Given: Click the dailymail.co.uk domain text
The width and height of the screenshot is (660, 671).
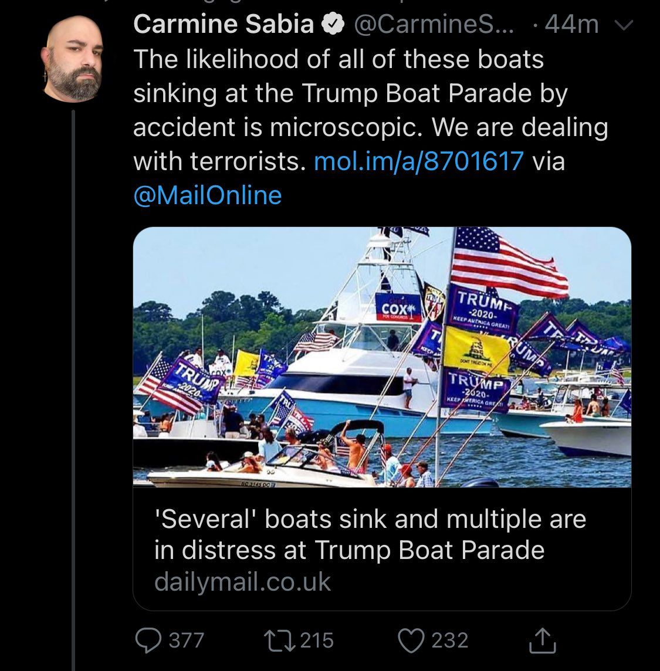Looking at the screenshot, I should tap(242, 582).
